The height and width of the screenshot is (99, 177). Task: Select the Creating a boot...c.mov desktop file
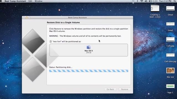click(155, 11)
